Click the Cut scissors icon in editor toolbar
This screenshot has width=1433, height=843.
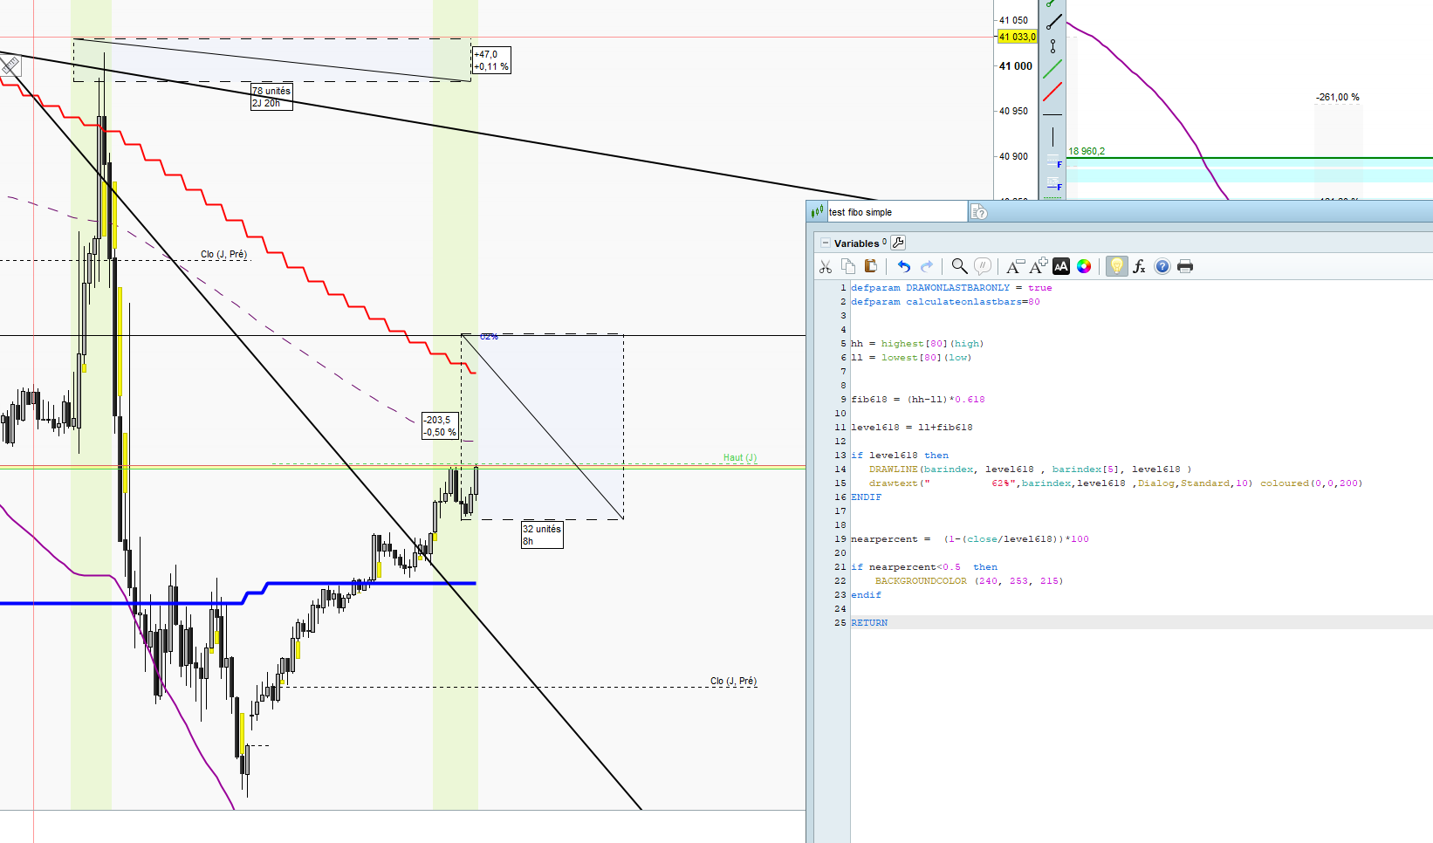[x=826, y=266]
